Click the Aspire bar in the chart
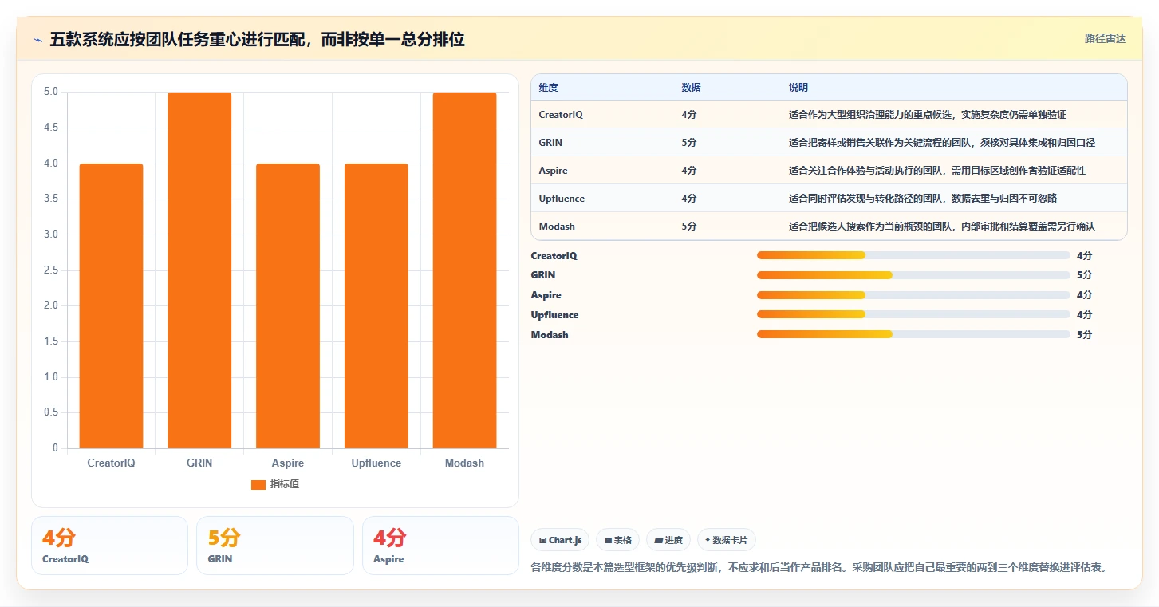The height and width of the screenshot is (607, 1159). tap(288, 305)
